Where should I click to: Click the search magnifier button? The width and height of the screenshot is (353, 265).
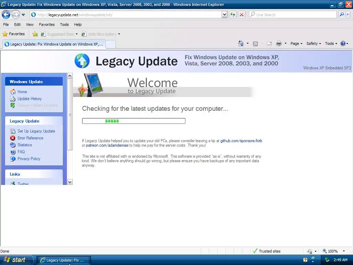click(x=342, y=15)
